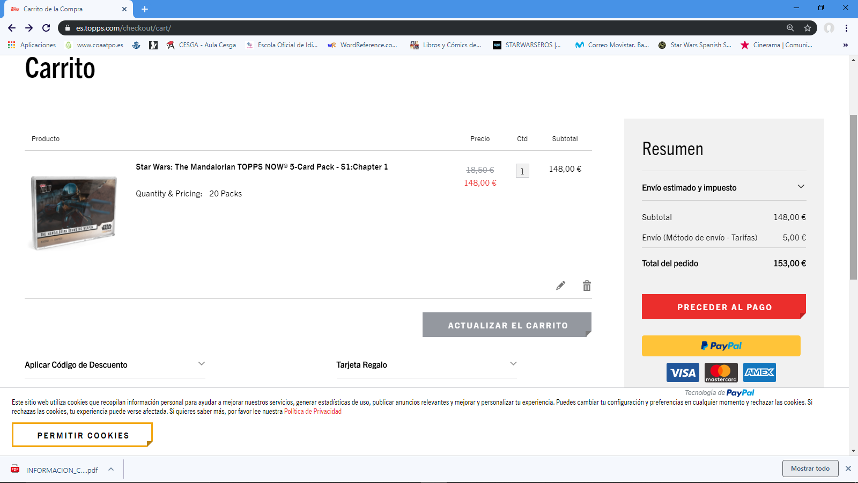858x483 pixels.
Task: Open the Política de Privacidad link
Action: coord(313,412)
